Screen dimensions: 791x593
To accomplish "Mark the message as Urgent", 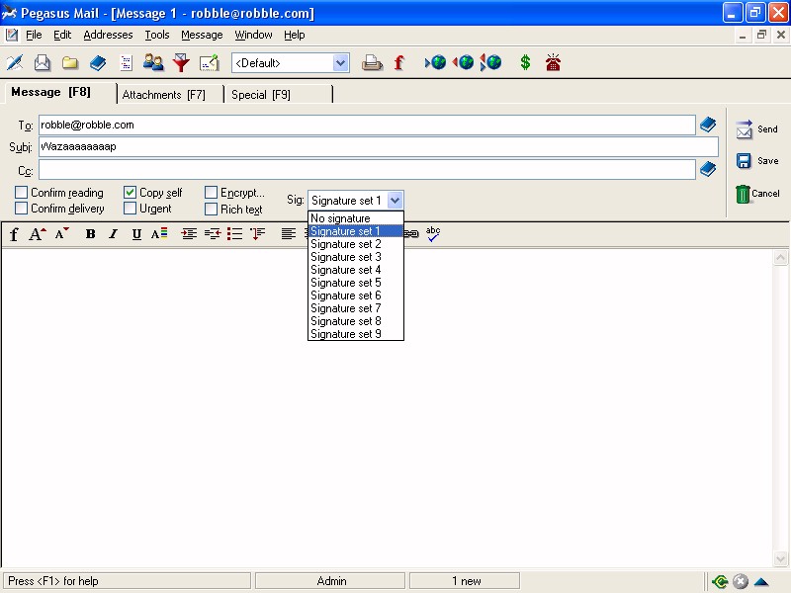I will (x=130, y=209).
